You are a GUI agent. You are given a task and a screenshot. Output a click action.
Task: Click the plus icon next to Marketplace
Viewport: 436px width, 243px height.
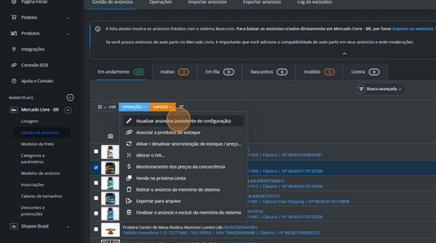tap(70, 97)
